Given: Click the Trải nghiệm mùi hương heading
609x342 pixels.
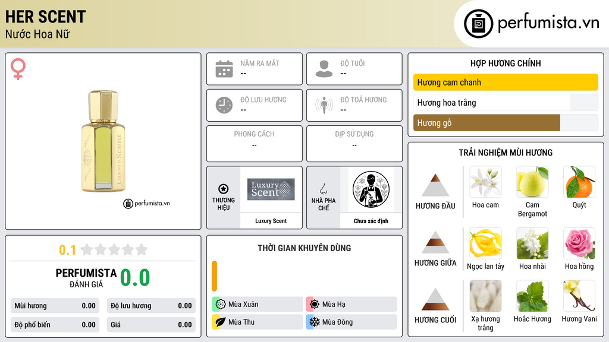Looking at the screenshot, I should click(506, 153).
